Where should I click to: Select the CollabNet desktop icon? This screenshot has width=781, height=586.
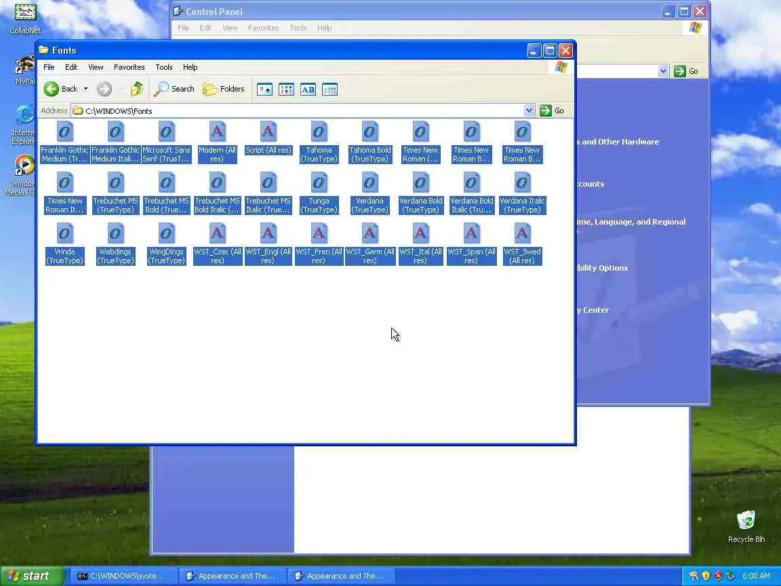pos(25,19)
